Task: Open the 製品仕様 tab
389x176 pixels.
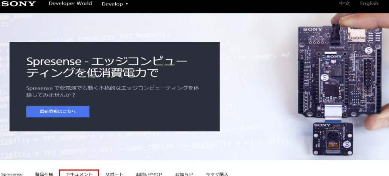Action: 44,174
